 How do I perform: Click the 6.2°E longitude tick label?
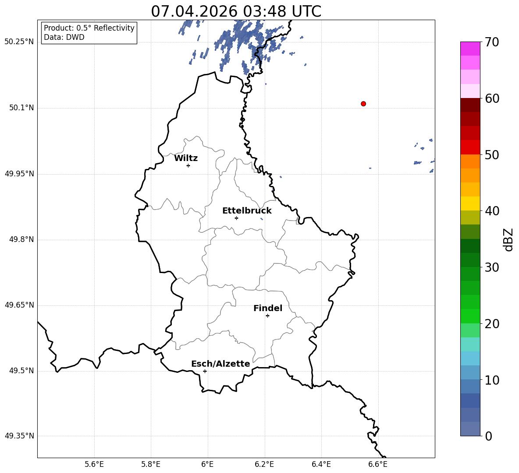(264, 464)
